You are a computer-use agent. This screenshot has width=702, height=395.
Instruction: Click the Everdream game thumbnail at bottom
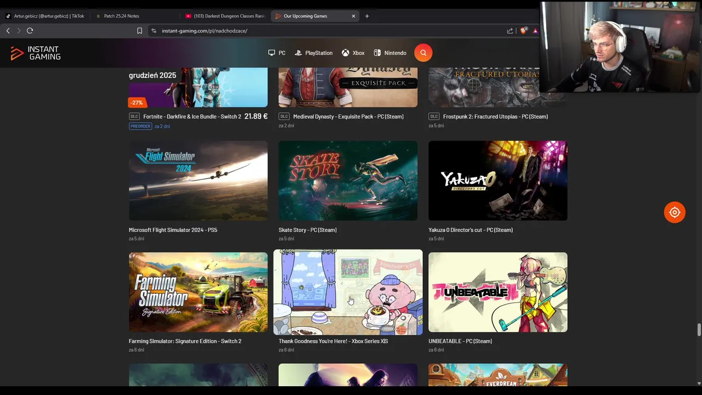click(498, 375)
